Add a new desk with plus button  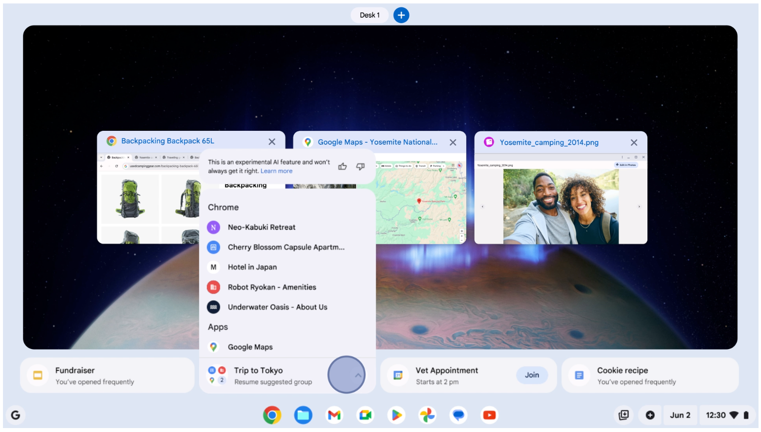pyautogui.click(x=401, y=15)
